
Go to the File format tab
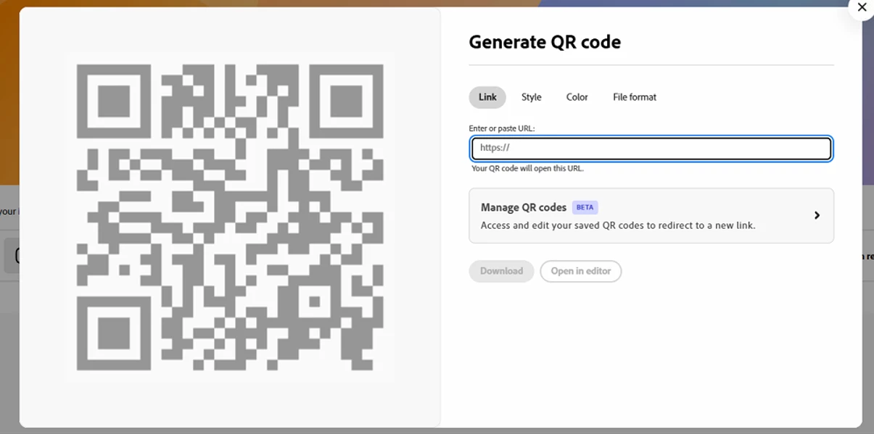pyautogui.click(x=635, y=97)
